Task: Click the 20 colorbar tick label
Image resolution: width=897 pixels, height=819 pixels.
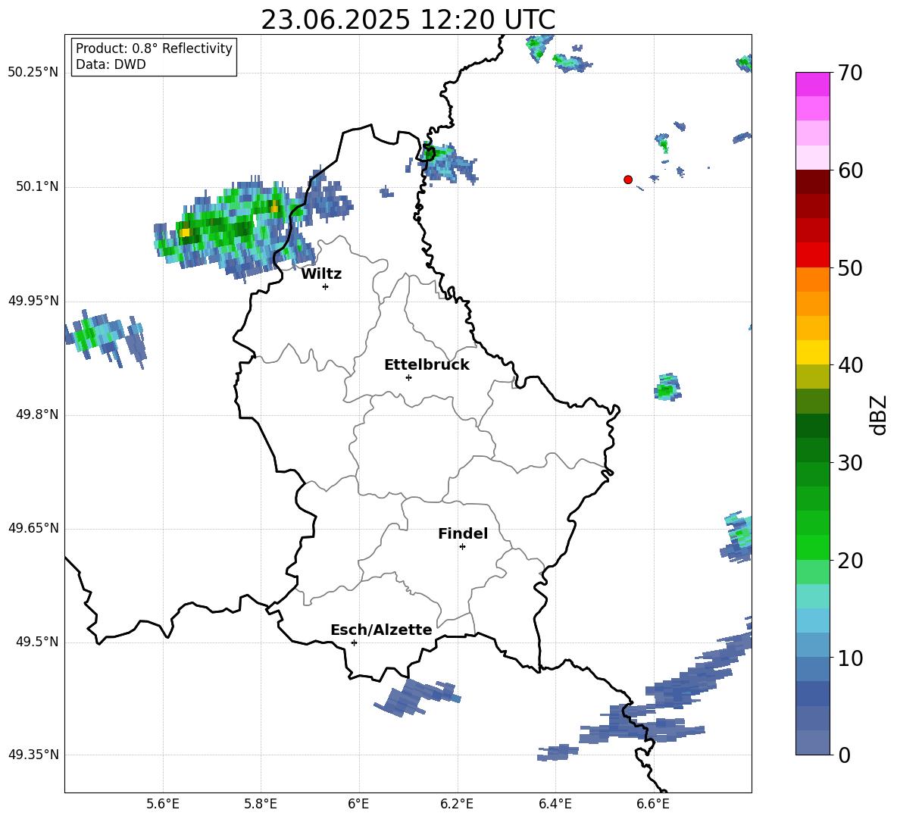Action: [x=850, y=561]
